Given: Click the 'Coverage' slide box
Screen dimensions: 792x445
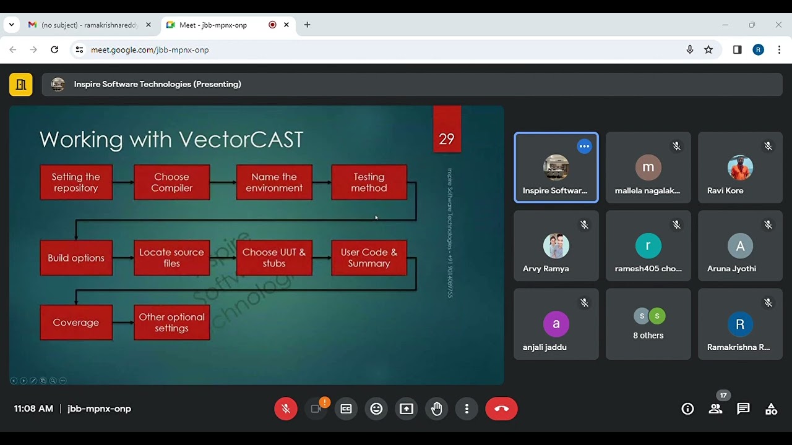Looking at the screenshot, I should (x=76, y=322).
